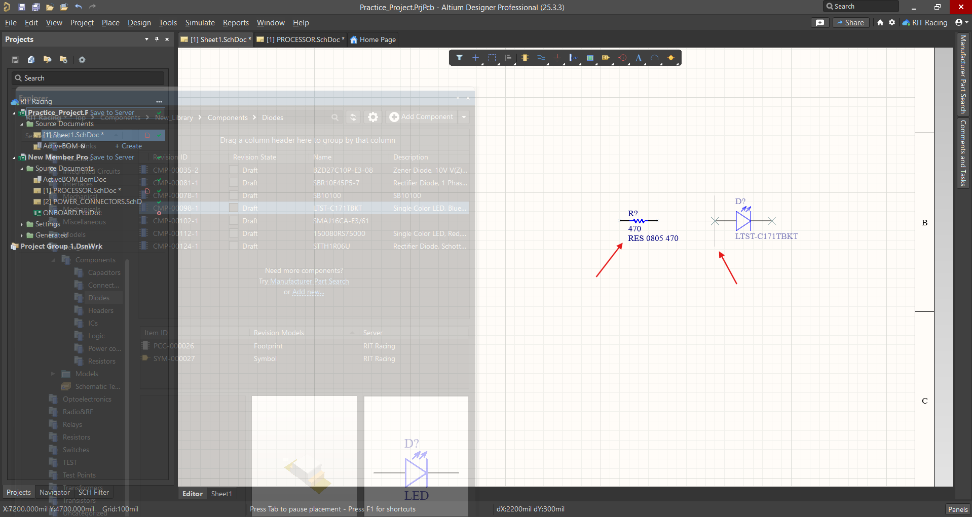This screenshot has height=517, width=972.
Task: Click the Add new... link
Action: [308, 292]
